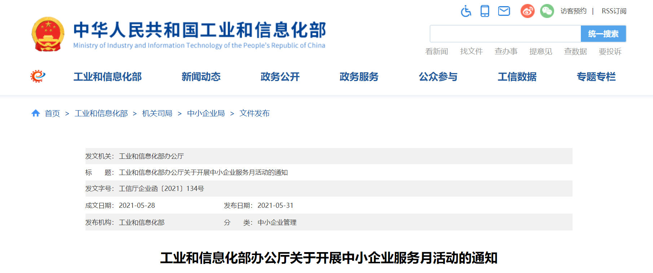
Task: Go to 专题专栏 in navigation bar
Action: pyautogui.click(x=596, y=77)
